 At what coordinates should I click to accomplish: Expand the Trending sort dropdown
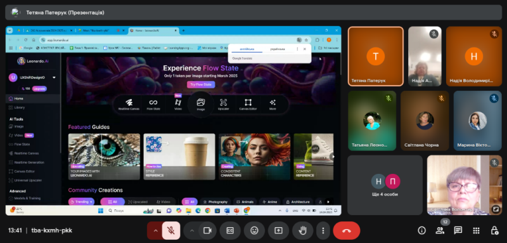click(x=81, y=202)
